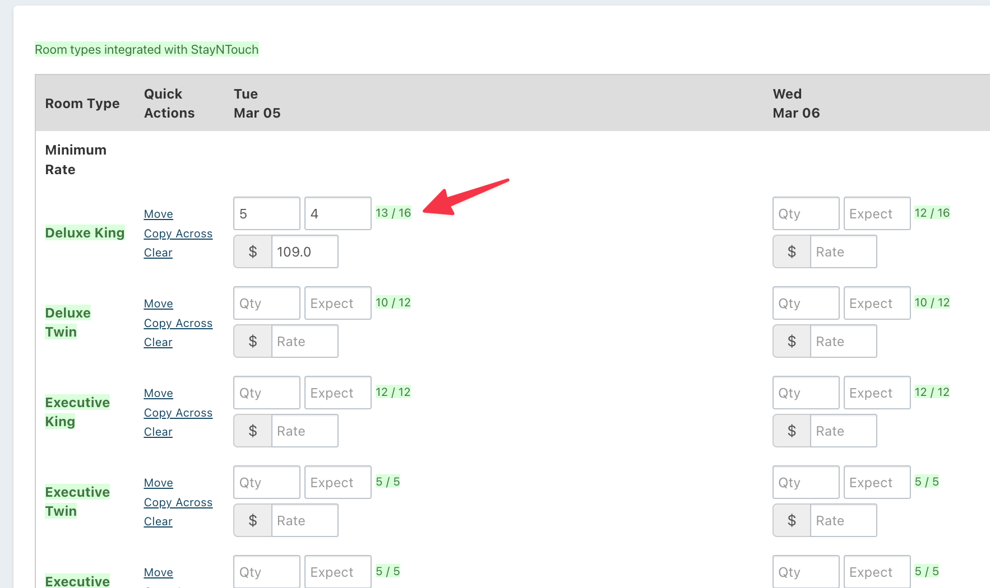Viewport: 990px width, 588px height.
Task: Click Executive Twin Wednesday Qty field
Action: pyautogui.click(x=806, y=482)
